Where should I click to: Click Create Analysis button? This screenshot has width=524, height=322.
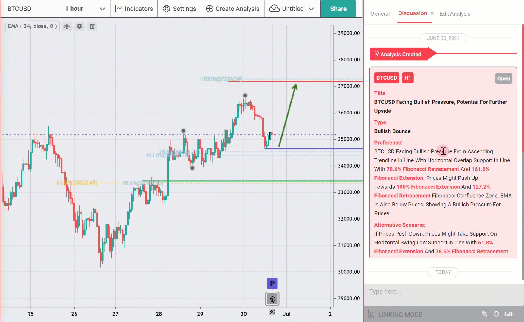tap(233, 9)
